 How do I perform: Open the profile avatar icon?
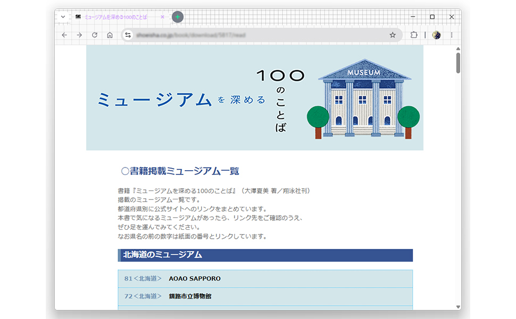[436, 35]
